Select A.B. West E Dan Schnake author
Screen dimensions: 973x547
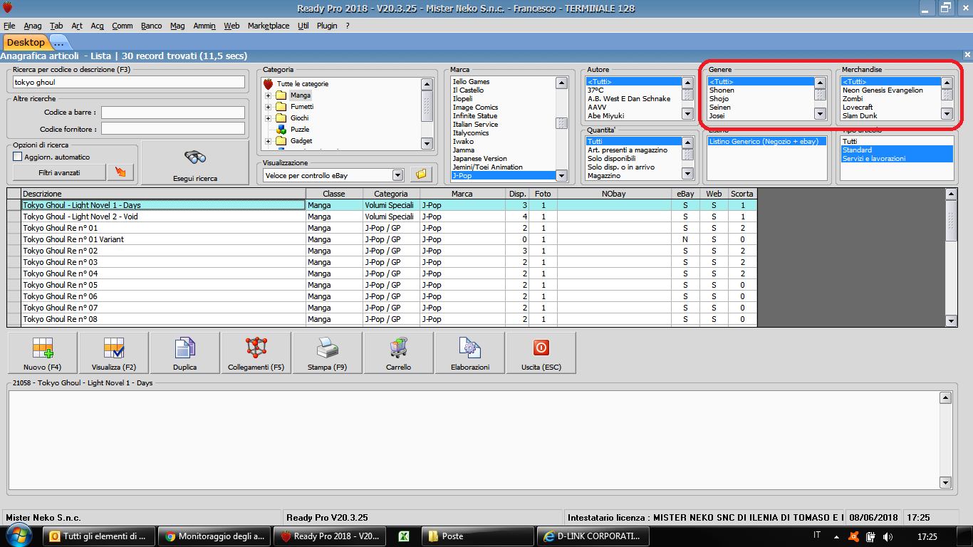(x=629, y=99)
